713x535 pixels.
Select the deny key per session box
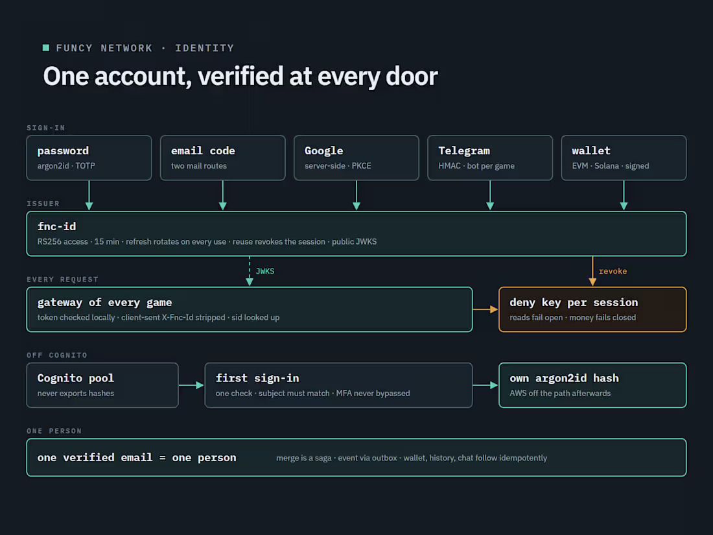592,309
